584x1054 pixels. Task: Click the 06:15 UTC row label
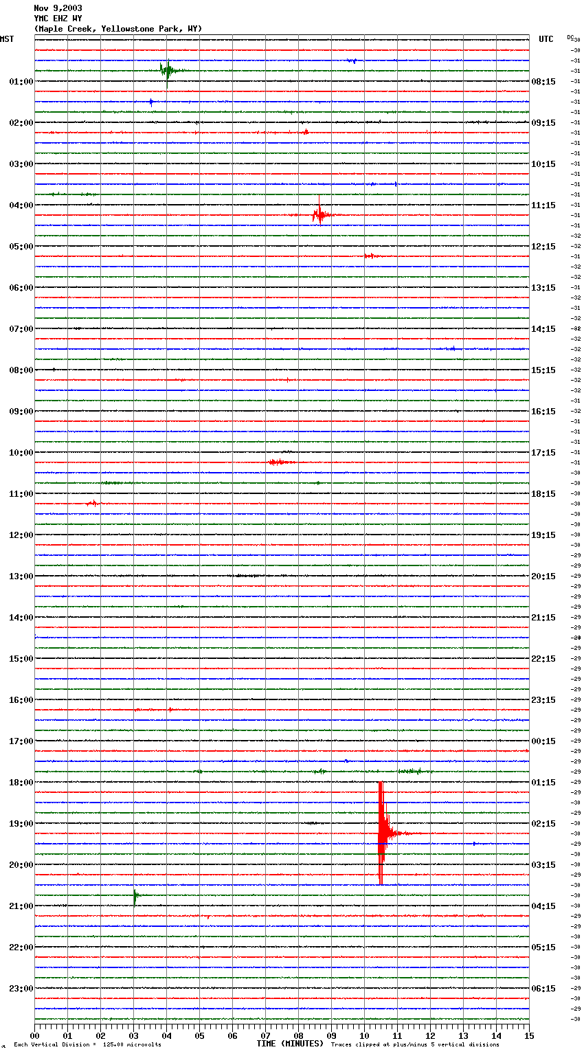tap(543, 989)
